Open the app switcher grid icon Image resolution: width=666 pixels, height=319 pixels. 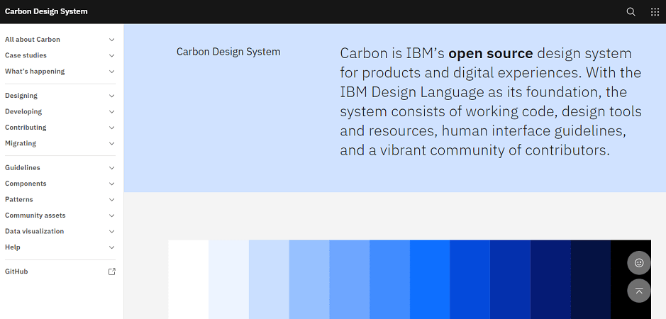(655, 12)
